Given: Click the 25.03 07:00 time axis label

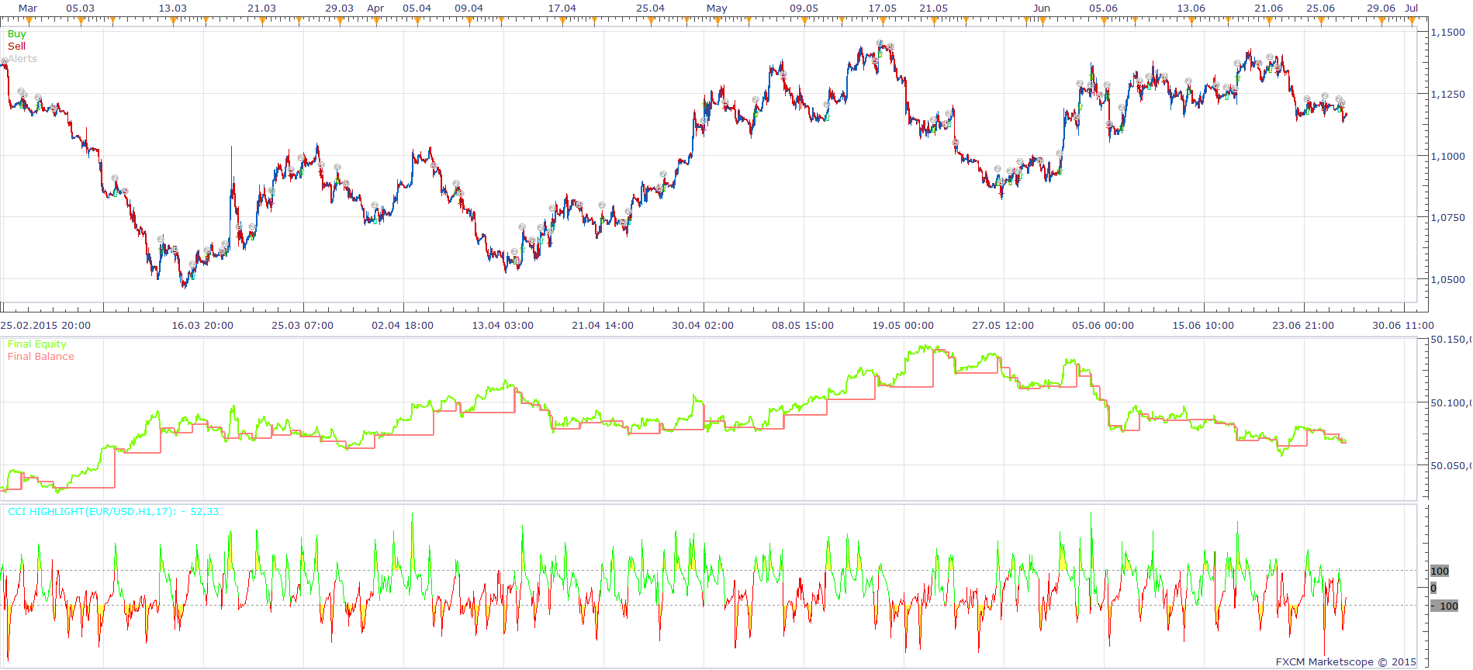Looking at the screenshot, I should 303,326.
